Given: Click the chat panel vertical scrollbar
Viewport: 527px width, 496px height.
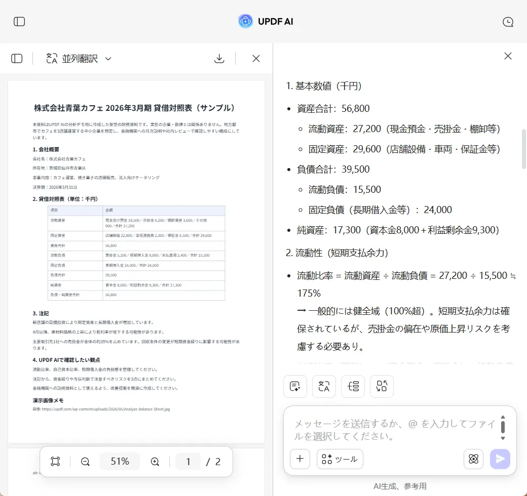Looking at the screenshot, I should coord(523,149).
